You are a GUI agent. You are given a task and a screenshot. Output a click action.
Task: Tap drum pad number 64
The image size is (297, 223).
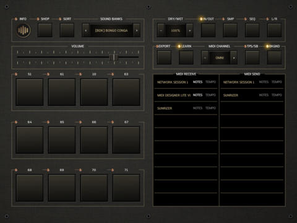click(30, 140)
